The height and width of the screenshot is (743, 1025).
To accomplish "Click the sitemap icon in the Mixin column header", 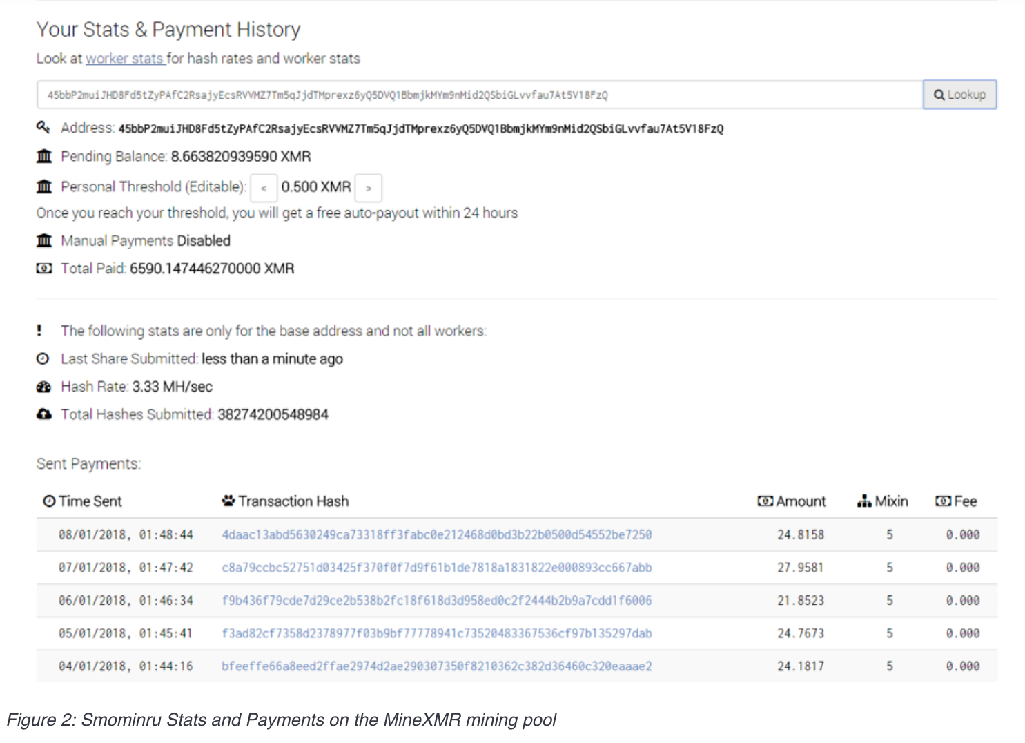I will (865, 501).
